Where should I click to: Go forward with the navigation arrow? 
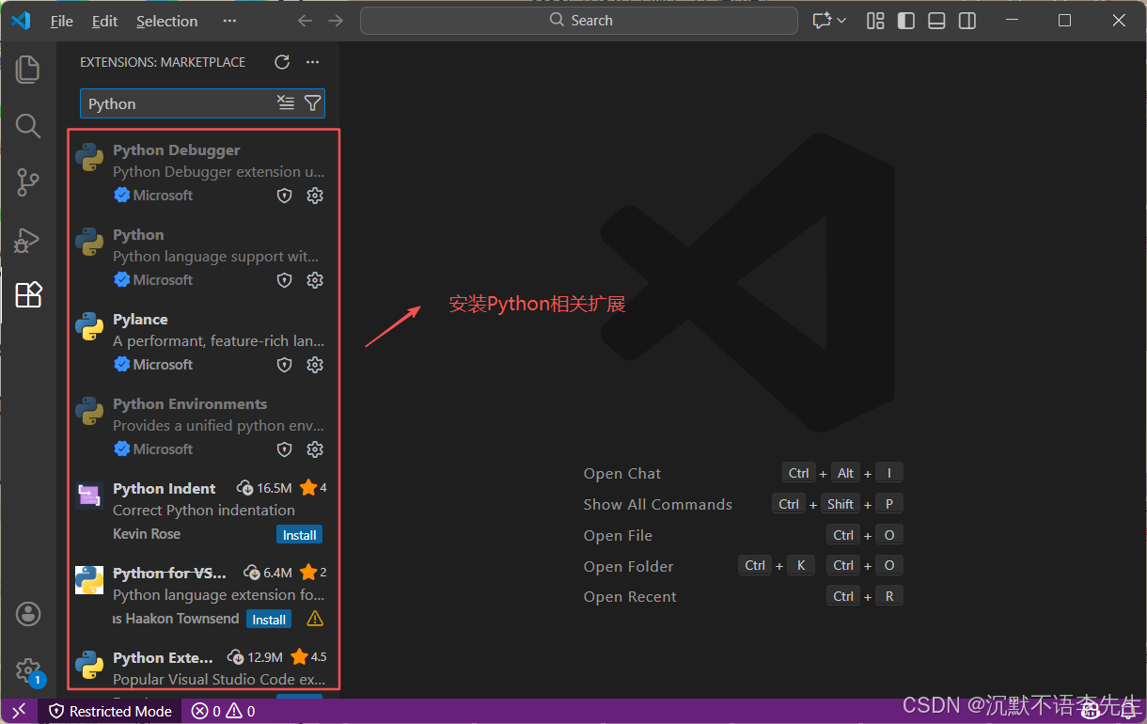tap(336, 21)
